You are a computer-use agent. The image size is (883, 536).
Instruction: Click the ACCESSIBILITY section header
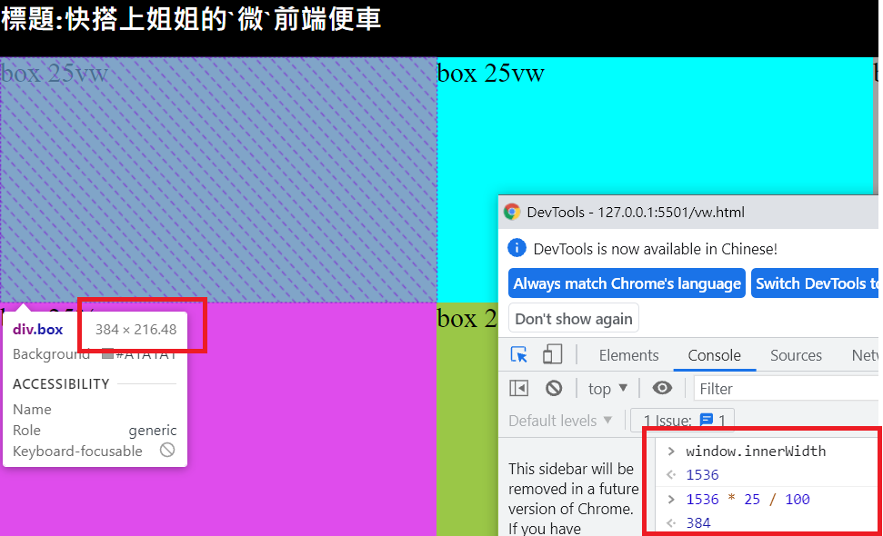[x=61, y=384]
